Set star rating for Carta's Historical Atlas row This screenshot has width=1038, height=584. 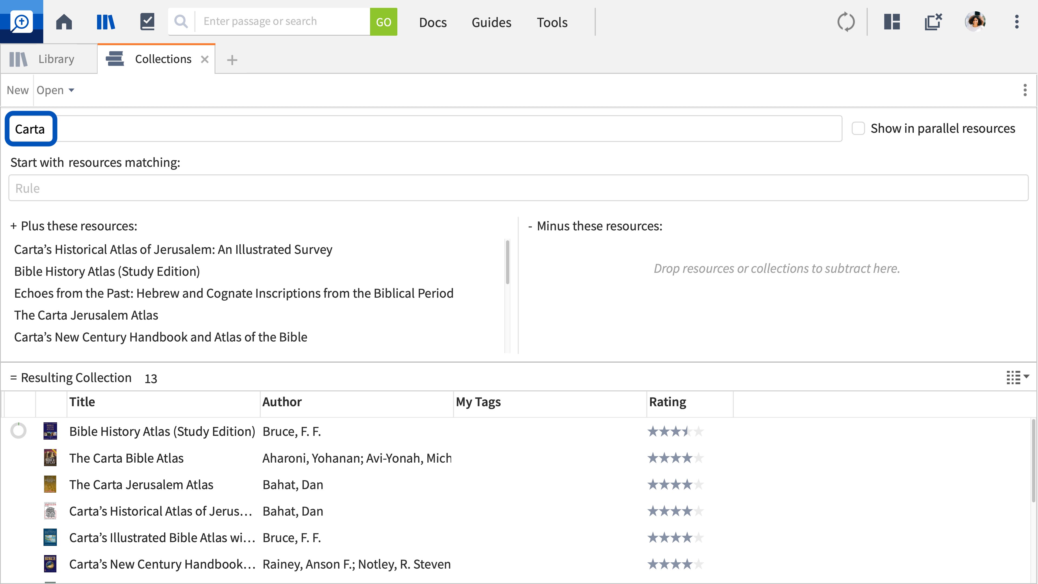[675, 511]
